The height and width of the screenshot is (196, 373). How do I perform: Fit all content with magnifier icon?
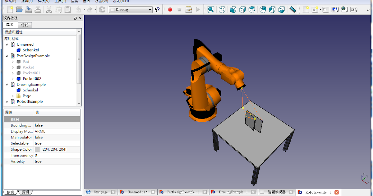coord(211,9)
